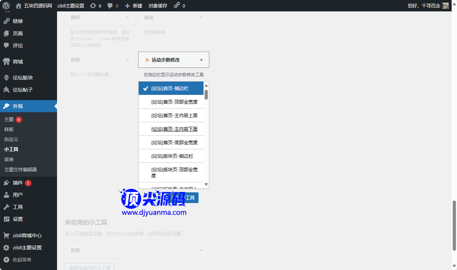Click the updates icon showing 6
Image resolution: width=457 pixels, height=270 pixels.
tap(93, 6)
